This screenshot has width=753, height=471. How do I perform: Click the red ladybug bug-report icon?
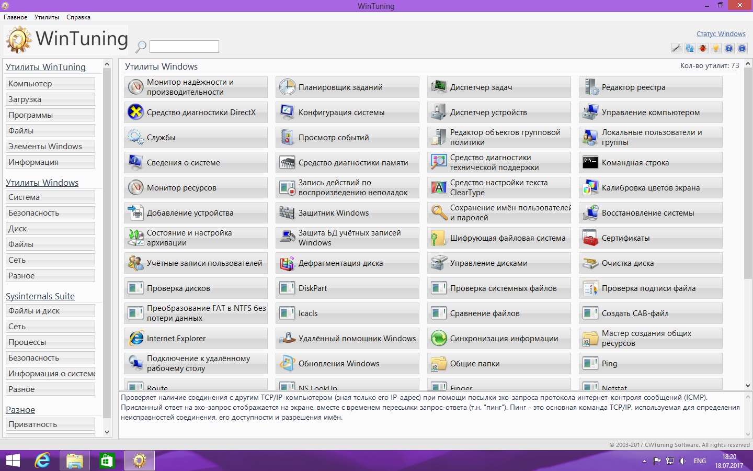tap(703, 48)
